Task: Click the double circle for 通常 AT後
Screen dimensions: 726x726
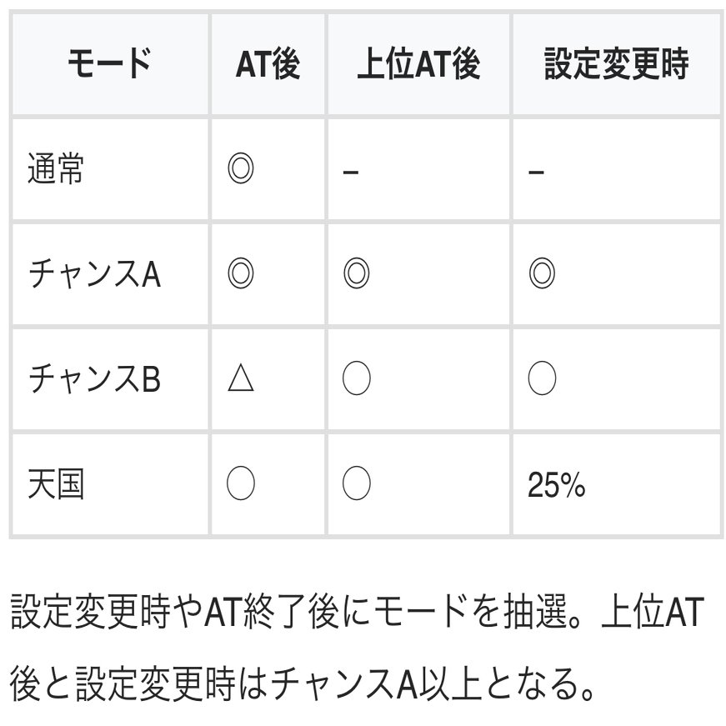Action: tap(241, 168)
